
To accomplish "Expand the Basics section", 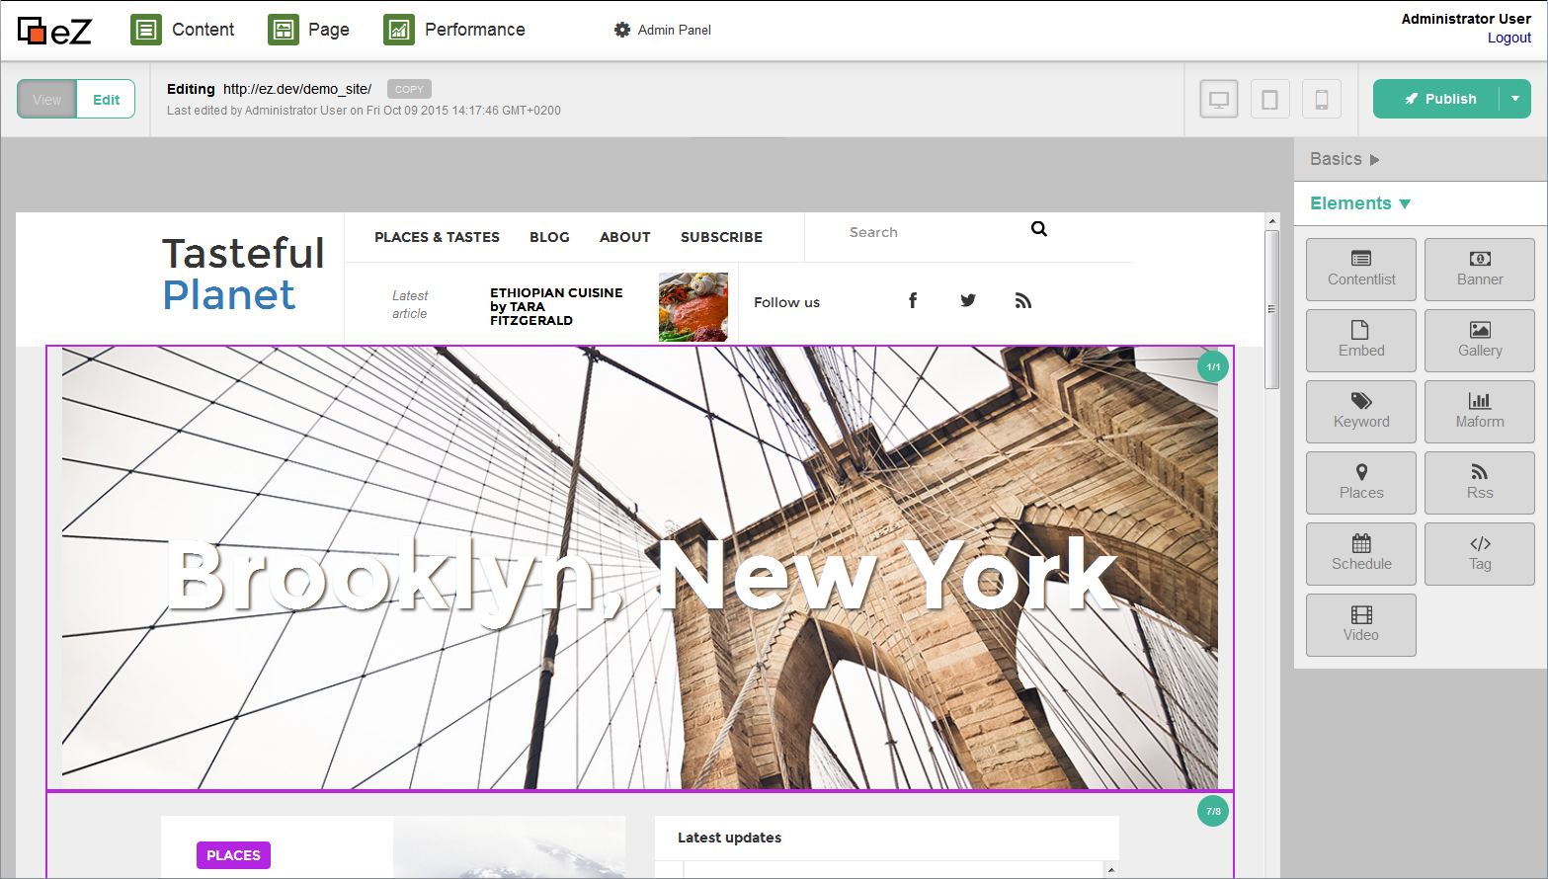I will [x=1344, y=159].
